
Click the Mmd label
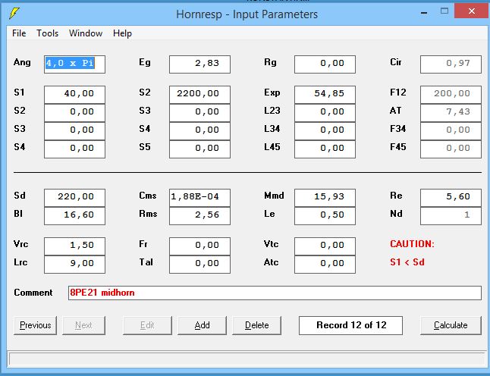click(x=274, y=196)
